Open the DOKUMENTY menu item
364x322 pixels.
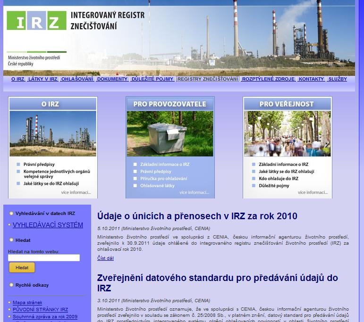112,79
